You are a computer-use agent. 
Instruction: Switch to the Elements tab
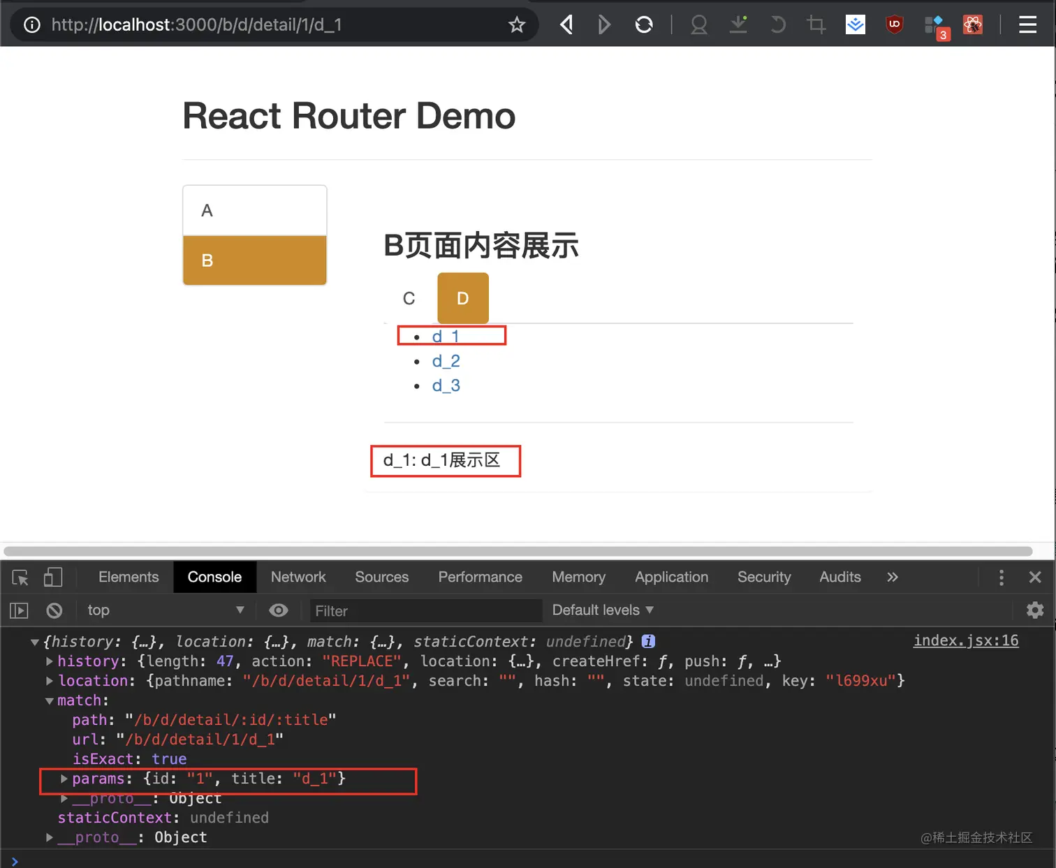129,578
